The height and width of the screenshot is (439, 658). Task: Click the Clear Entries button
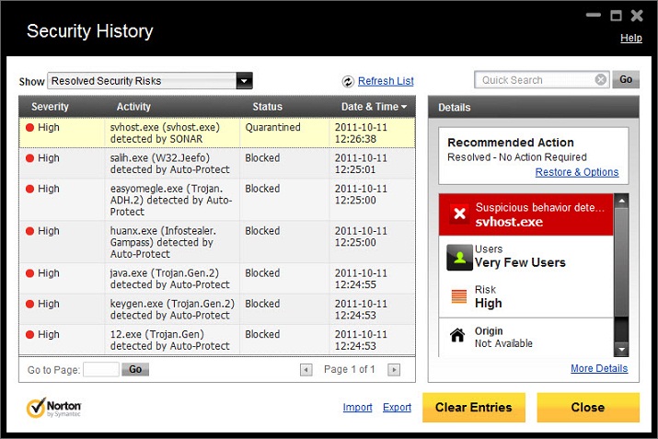coord(474,408)
